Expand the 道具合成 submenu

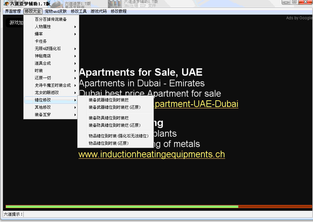tap(51, 63)
